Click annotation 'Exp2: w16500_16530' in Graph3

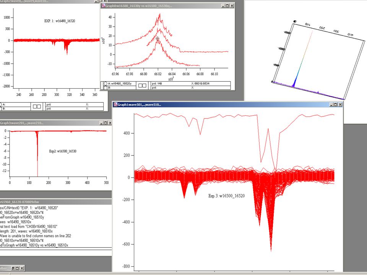point(63,151)
